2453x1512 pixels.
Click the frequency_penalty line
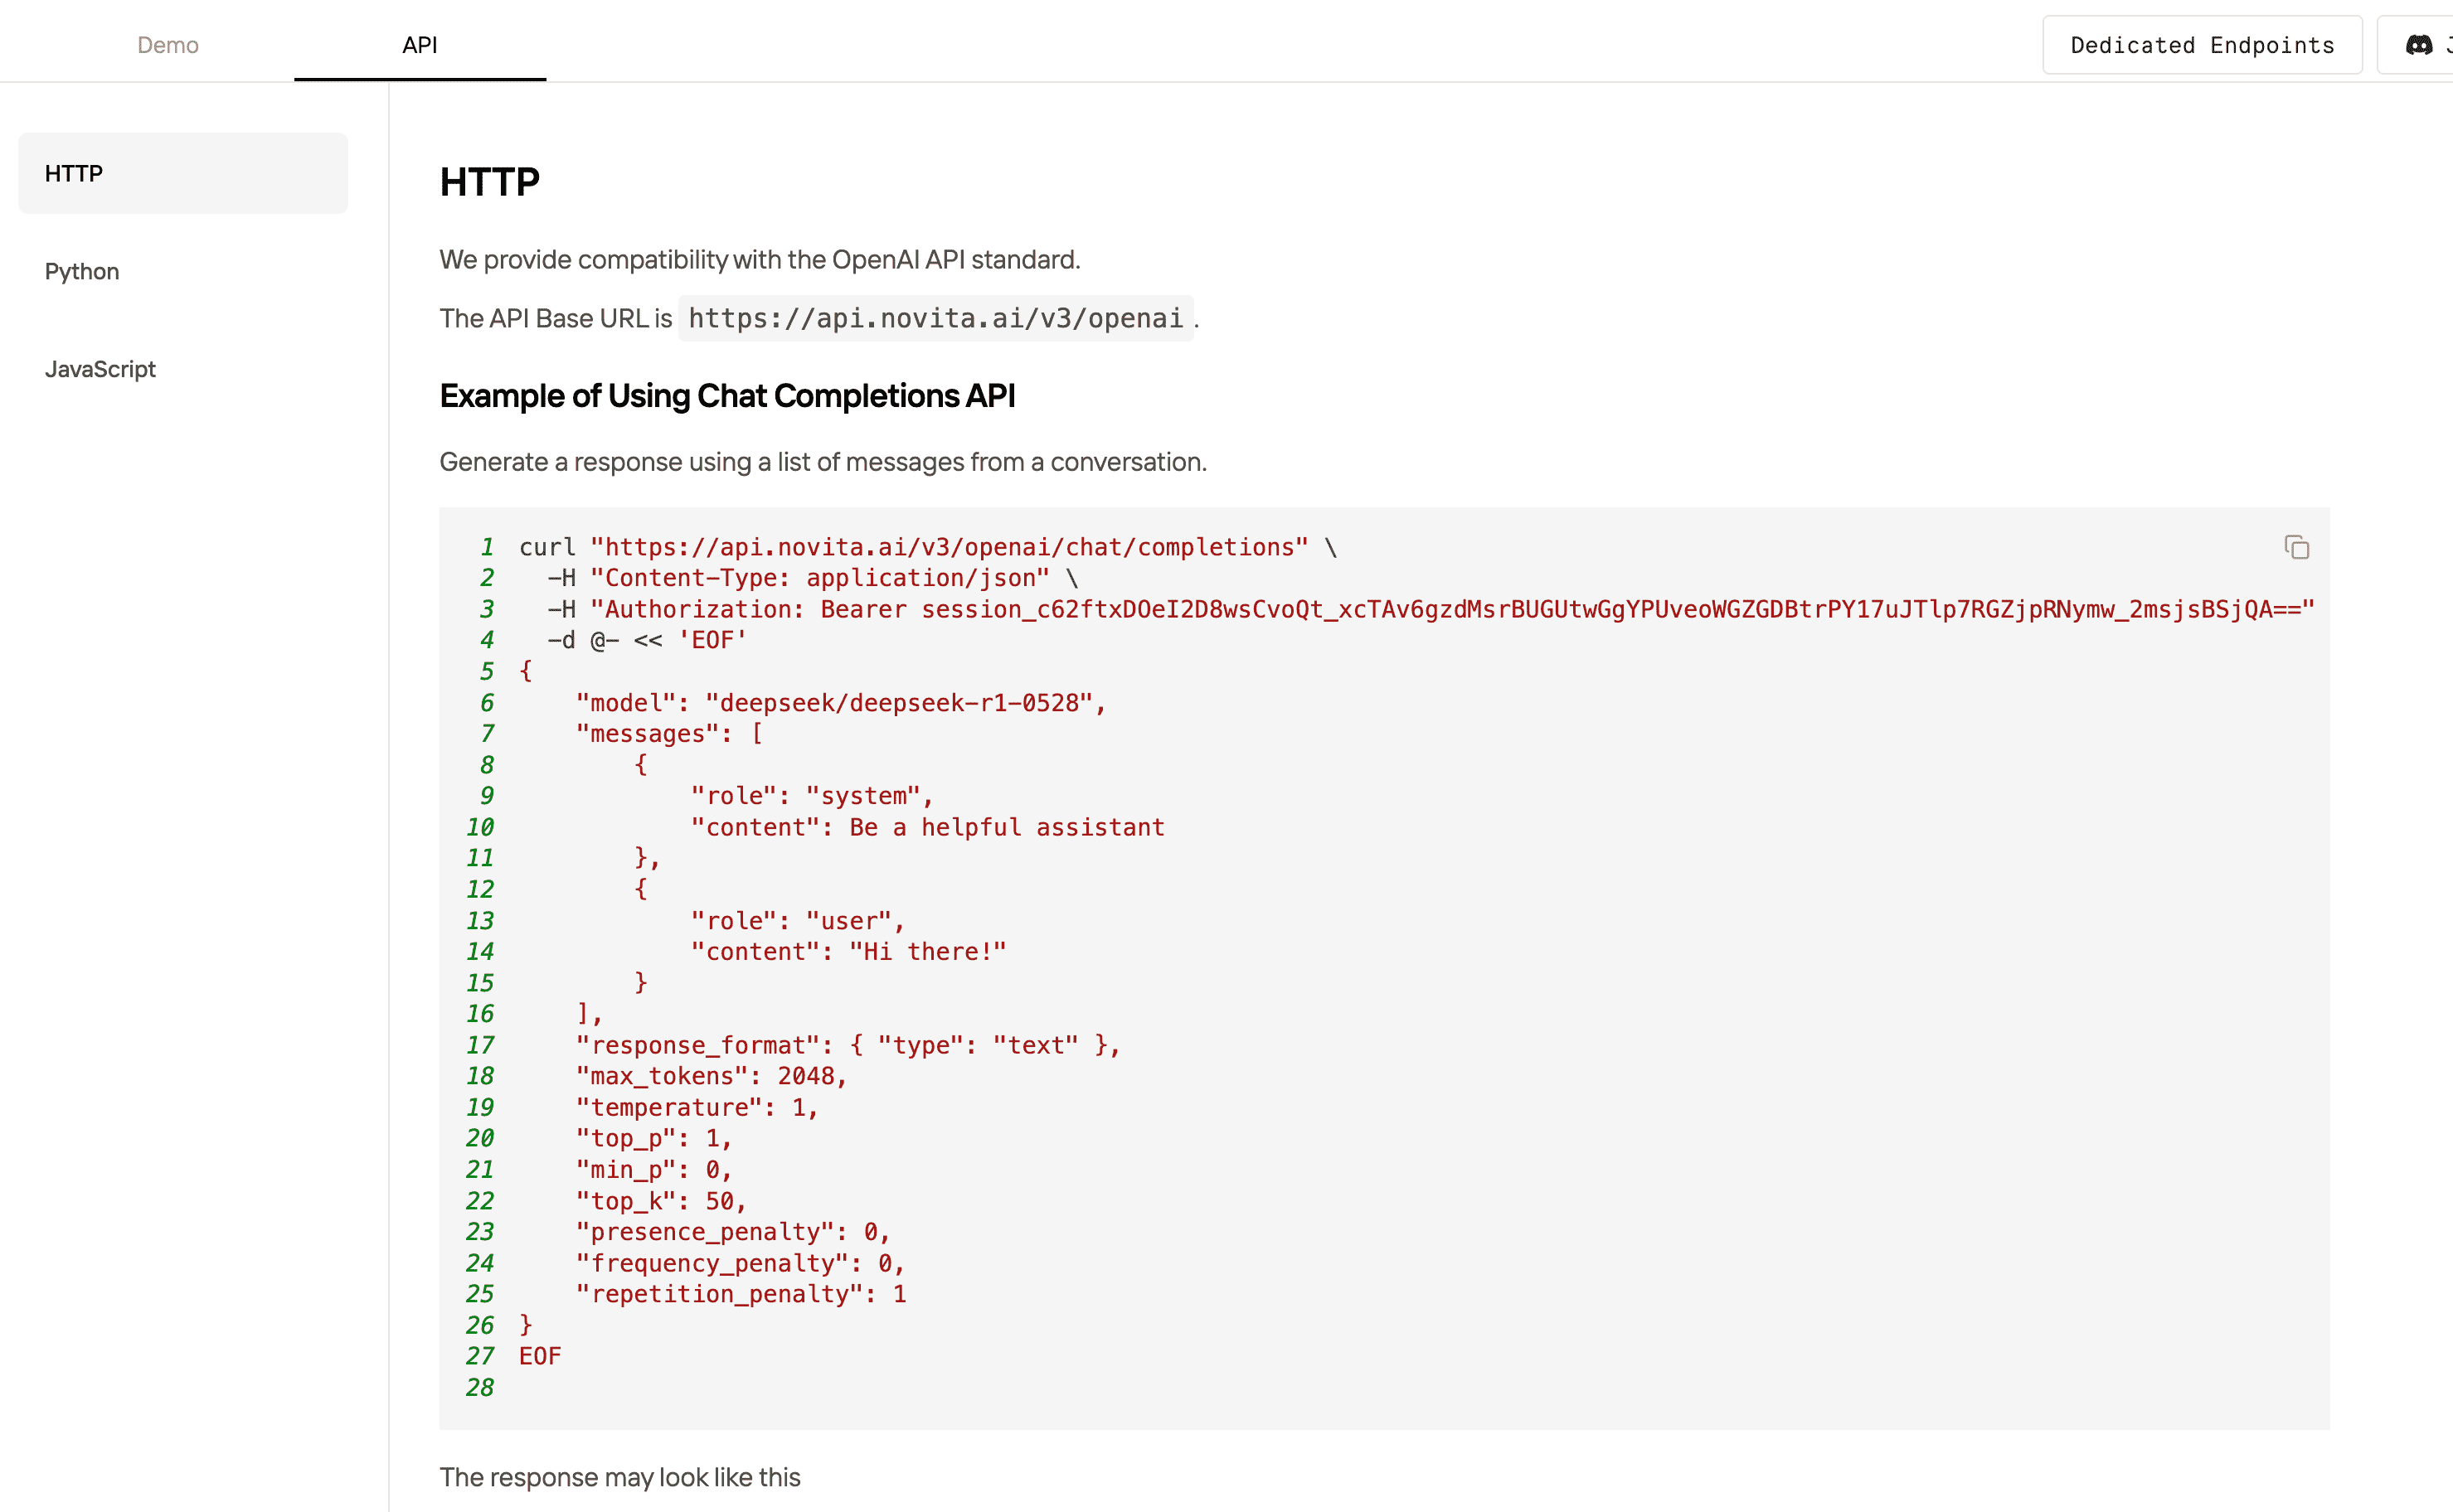click(x=741, y=1263)
